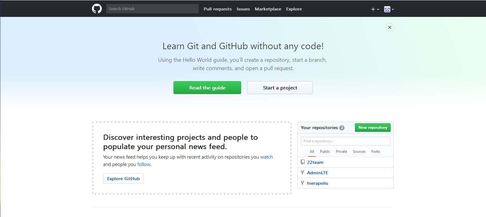Viewport: 486px width, 217px height.
Task: Go to Issues in the header
Action: pos(243,9)
